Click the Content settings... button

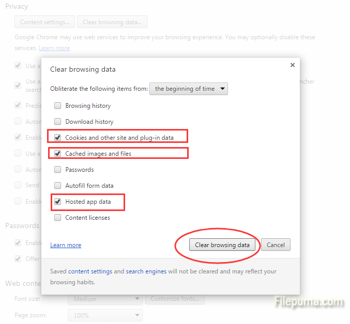(x=44, y=22)
